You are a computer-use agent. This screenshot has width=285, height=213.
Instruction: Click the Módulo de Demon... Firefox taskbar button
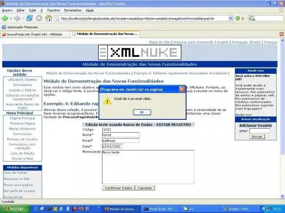tap(121, 209)
